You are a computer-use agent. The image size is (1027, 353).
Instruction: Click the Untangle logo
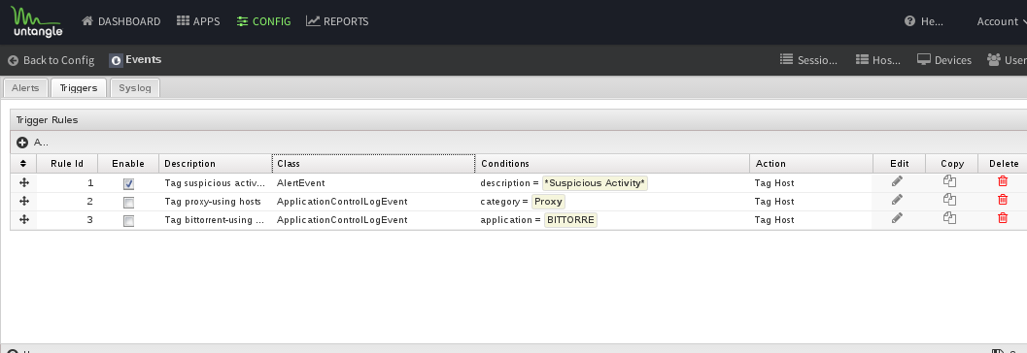click(x=37, y=21)
